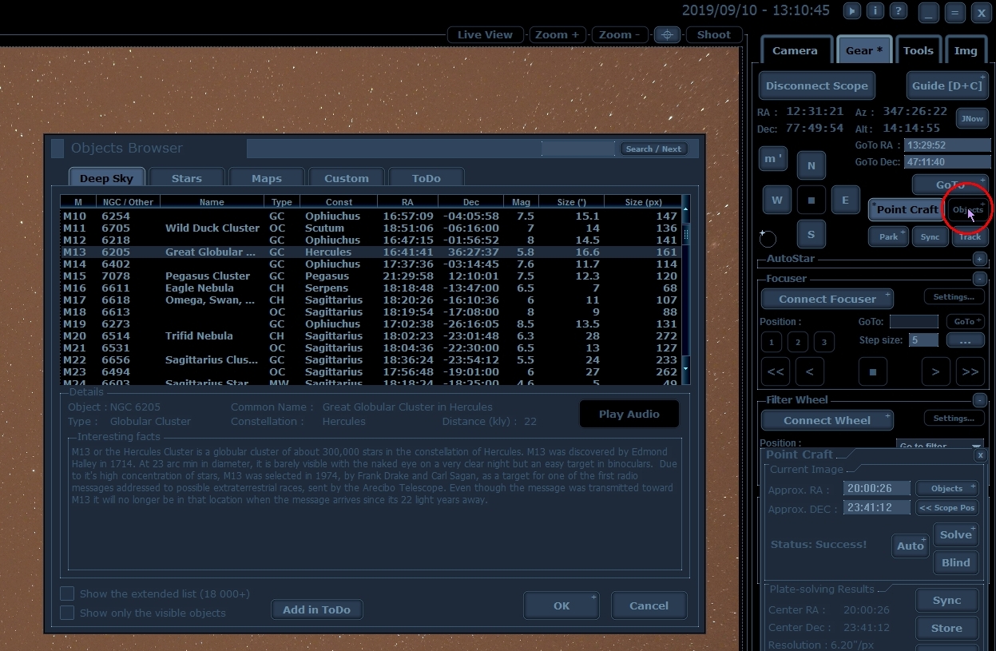
Task: Check 'Show only the visible objects'
Action: click(x=68, y=613)
